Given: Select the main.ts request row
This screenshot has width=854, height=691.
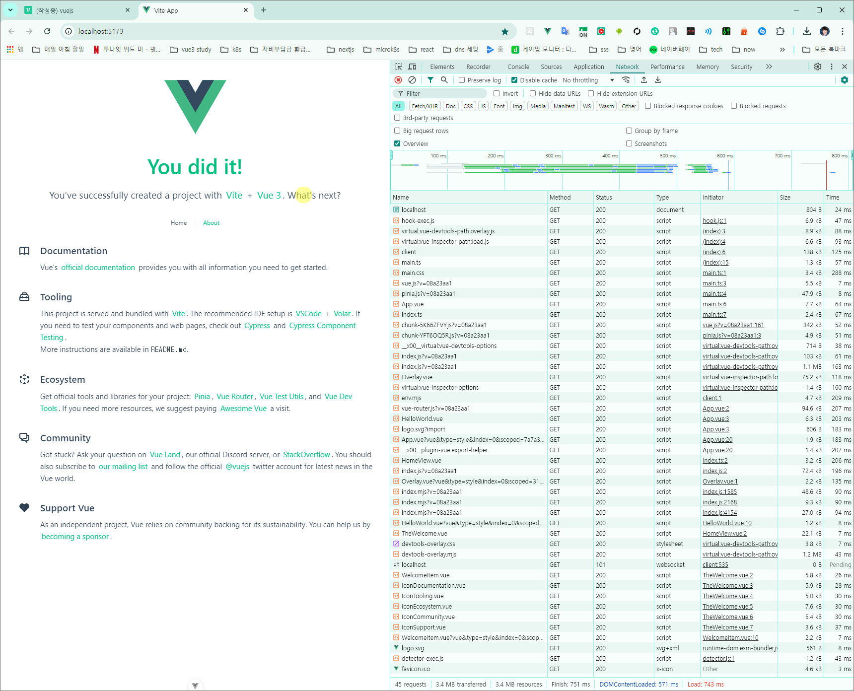Looking at the screenshot, I should tap(621, 262).
